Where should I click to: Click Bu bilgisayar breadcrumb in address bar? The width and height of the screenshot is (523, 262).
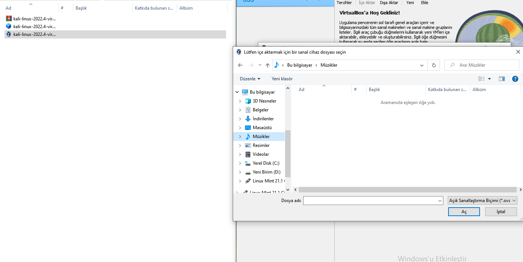click(299, 65)
